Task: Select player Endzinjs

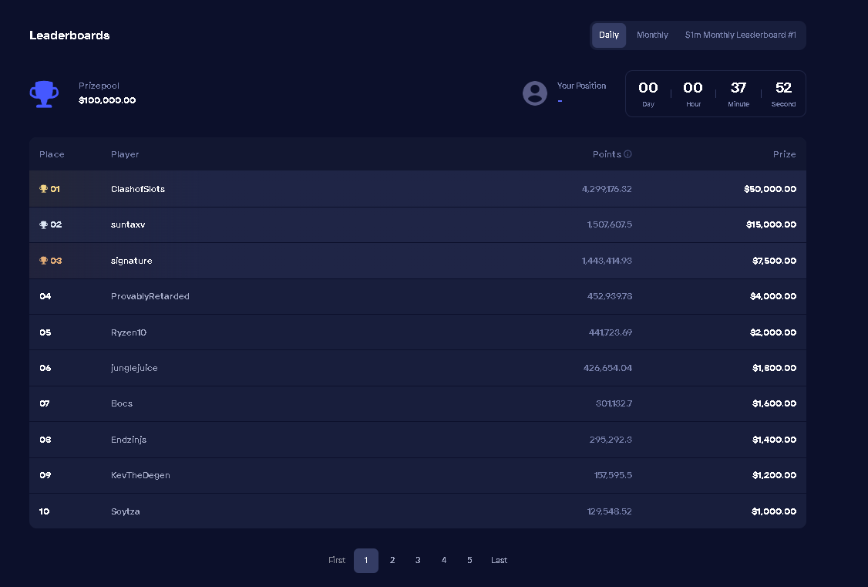Action: click(129, 440)
